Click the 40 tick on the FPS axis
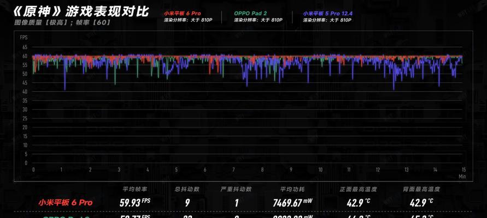 pos(25,92)
